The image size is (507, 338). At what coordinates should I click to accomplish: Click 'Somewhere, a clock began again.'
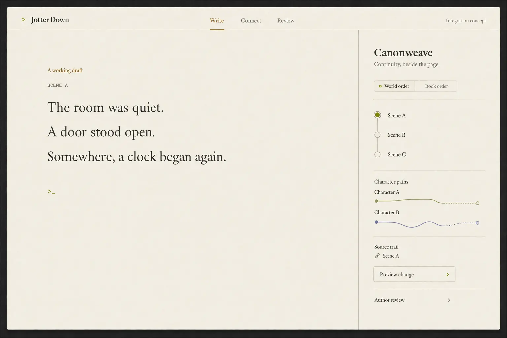click(x=137, y=157)
